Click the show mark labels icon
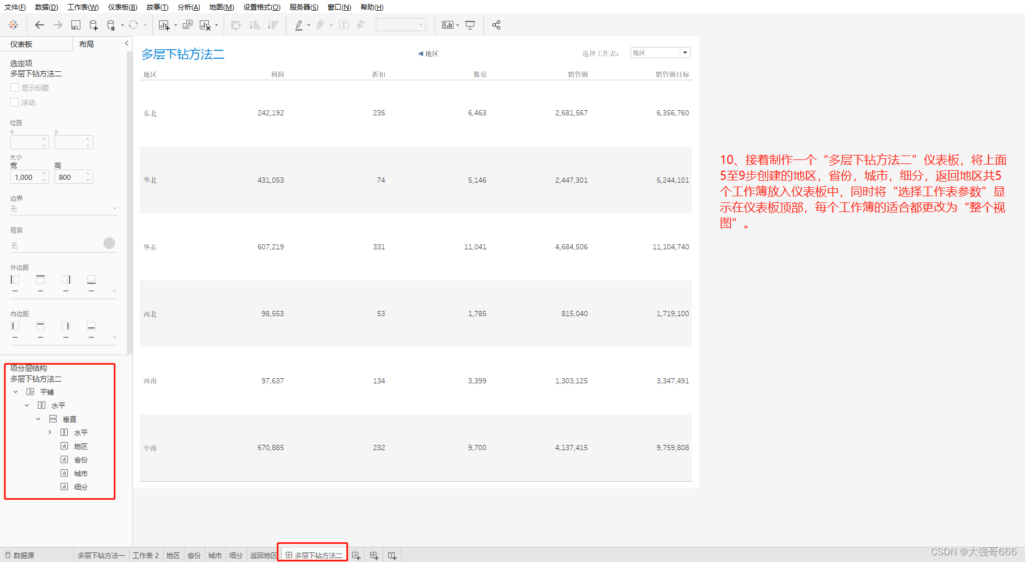Image resolution: width=1025 pixels, height=562 pixels. 344,25
